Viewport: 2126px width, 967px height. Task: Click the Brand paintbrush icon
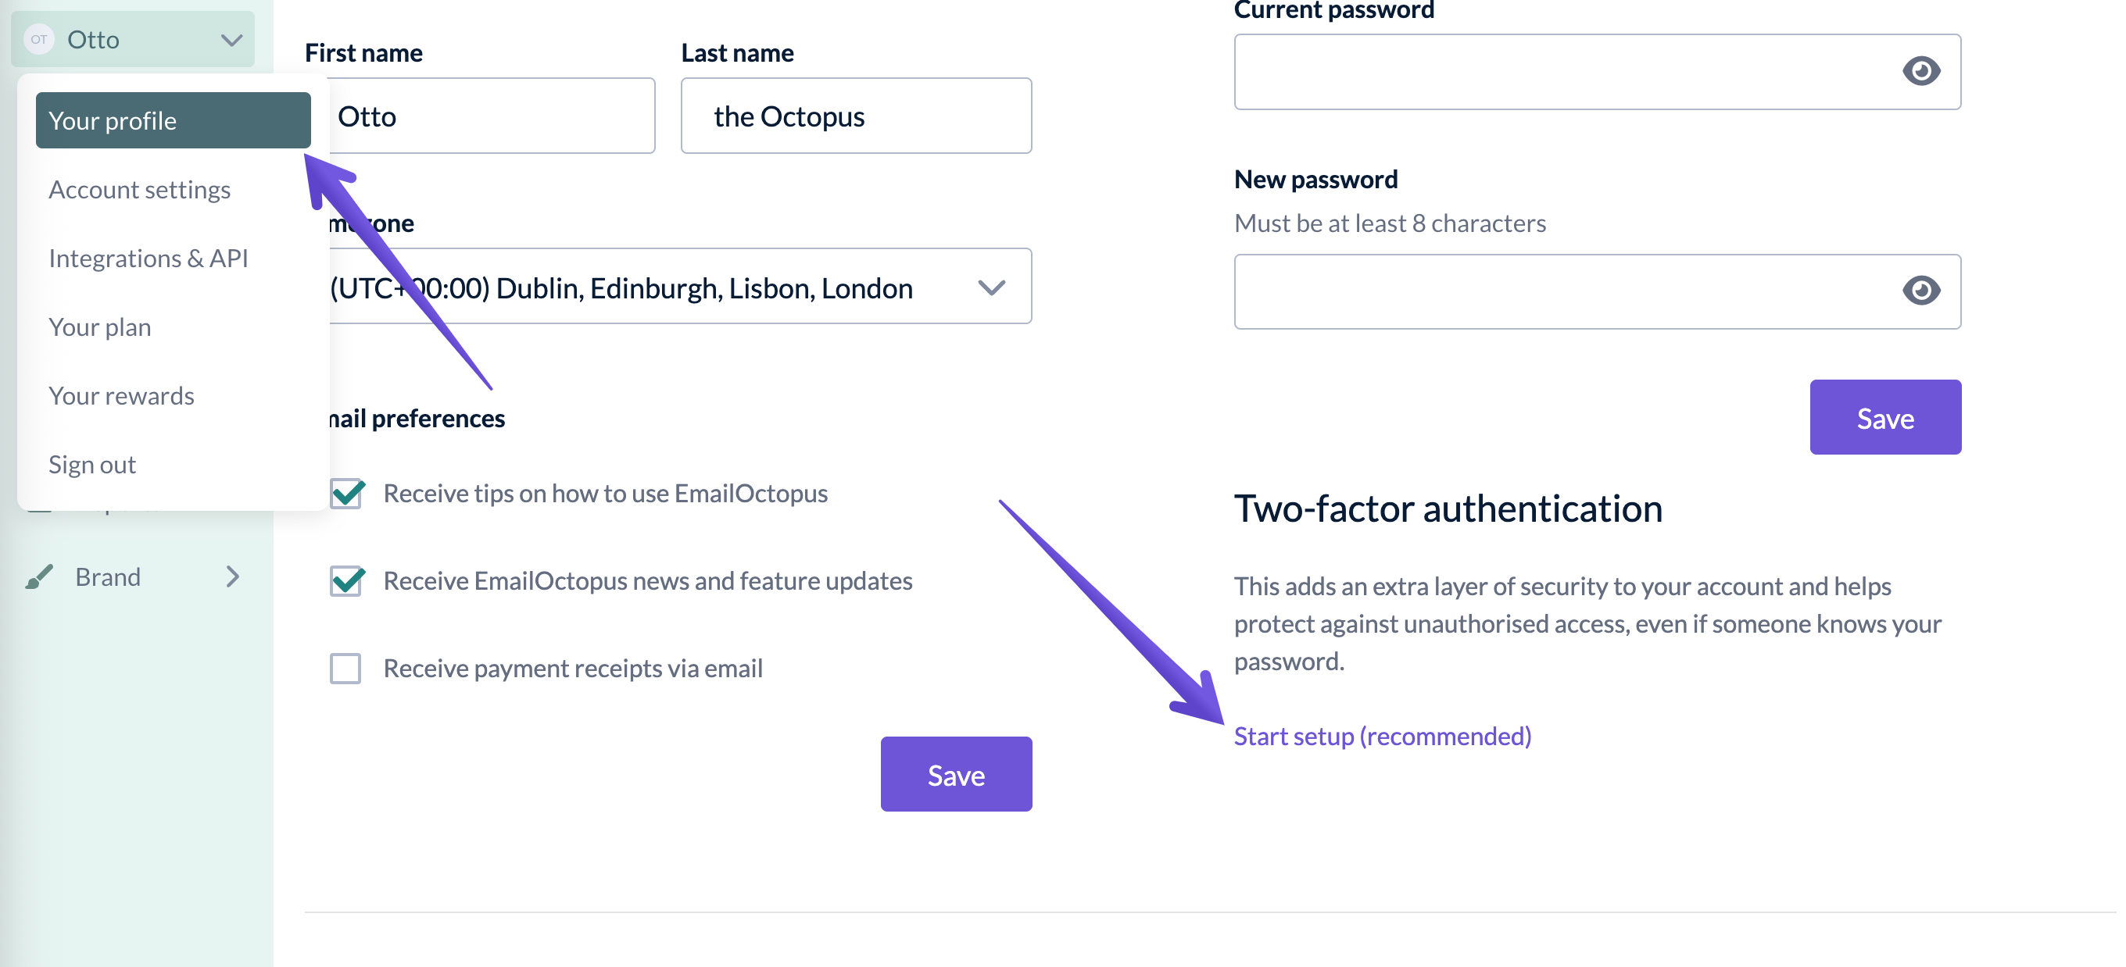pyautogui.click(x=39, y=576)
